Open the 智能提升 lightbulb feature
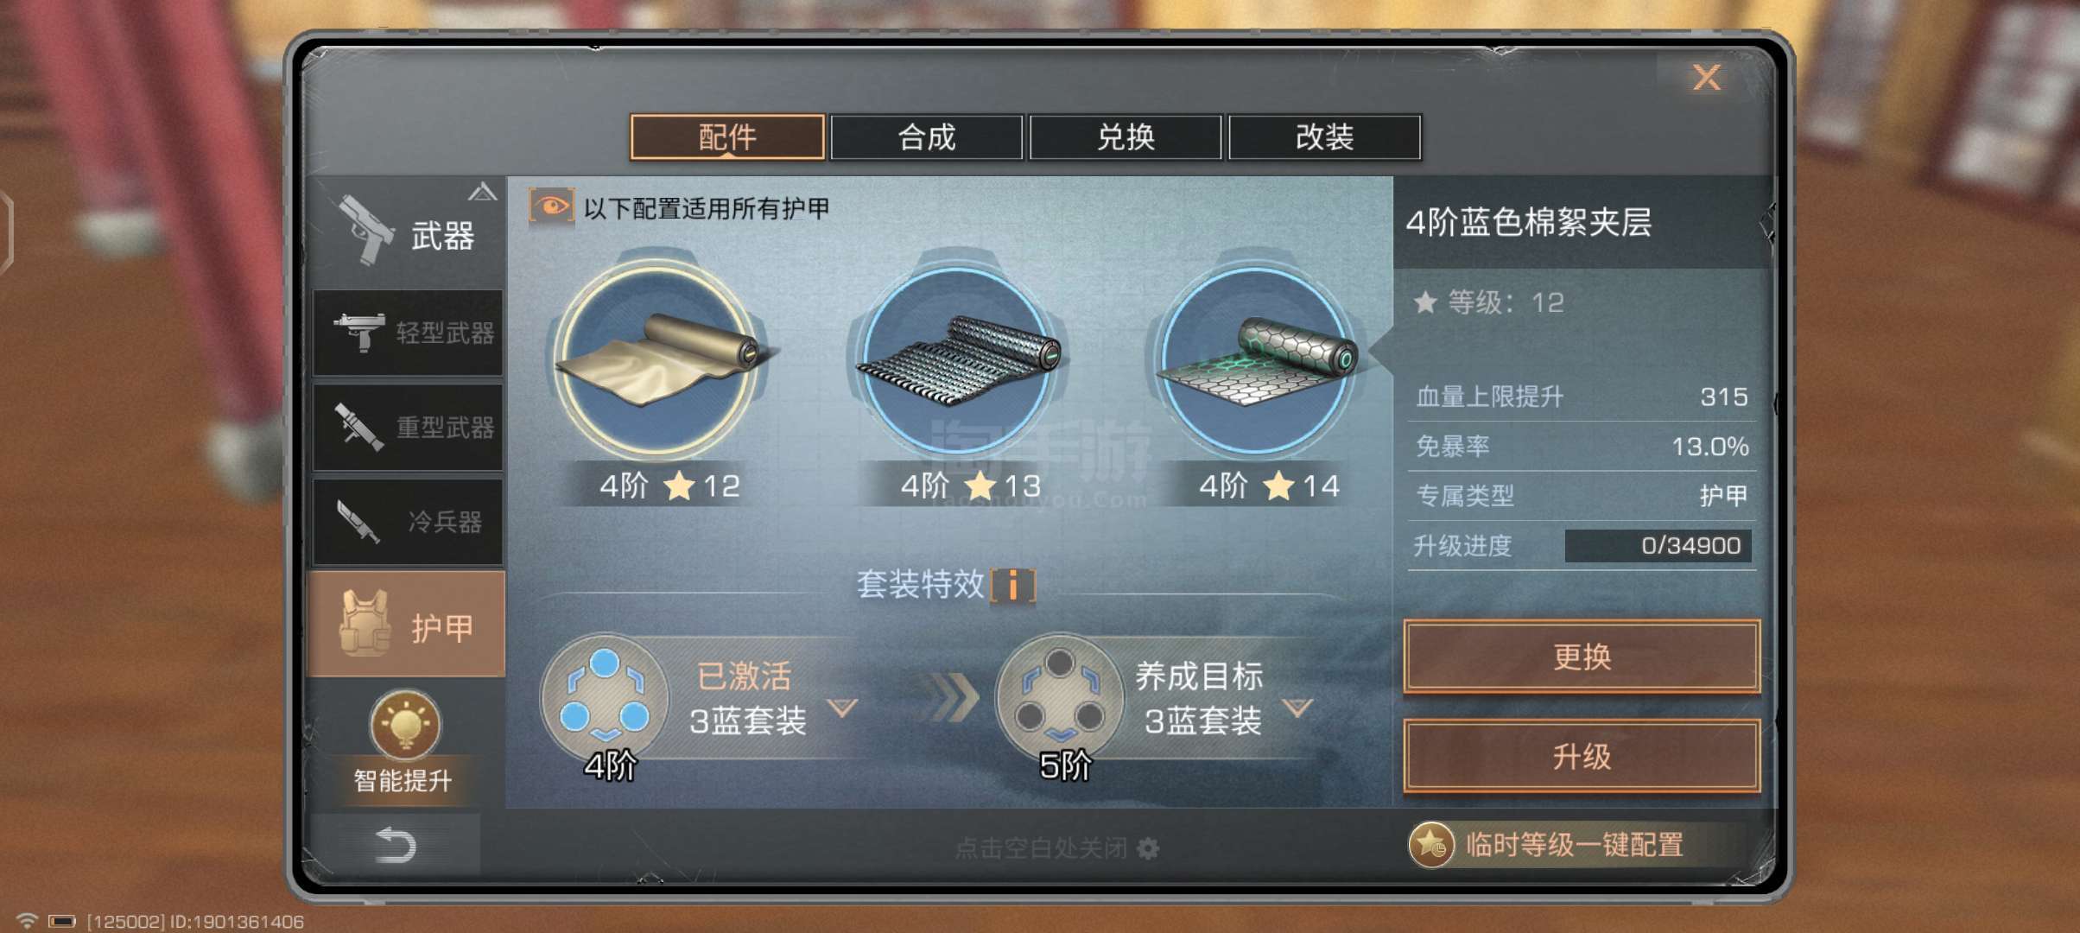 tap(404, 742)
